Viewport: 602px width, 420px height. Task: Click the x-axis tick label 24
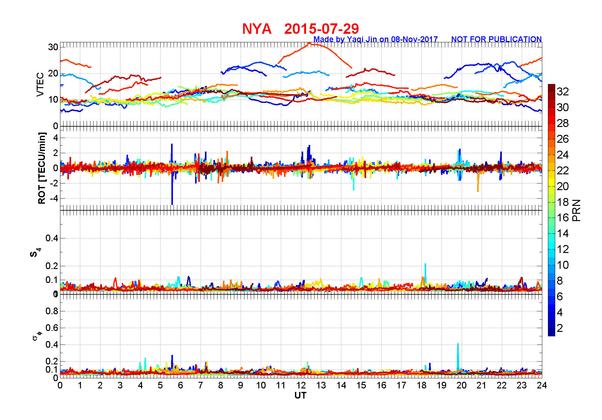point(542,386)
